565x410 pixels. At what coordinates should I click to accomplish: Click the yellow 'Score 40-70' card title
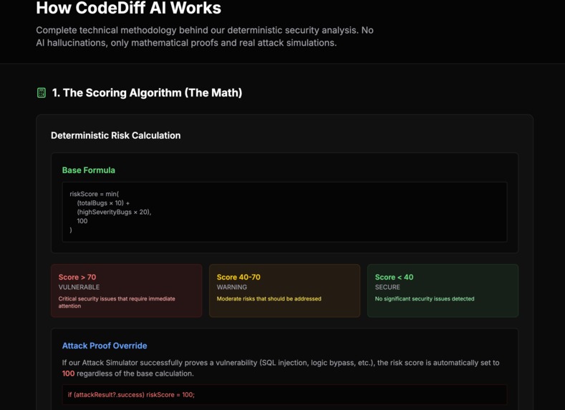[238, 277]
